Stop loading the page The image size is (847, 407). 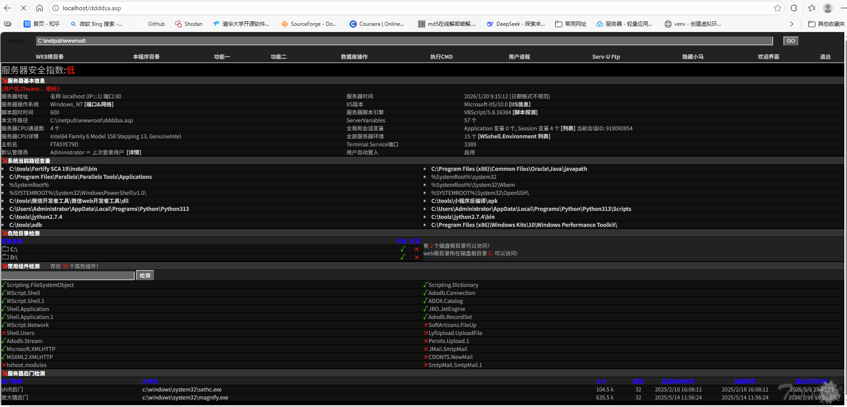click(24, 8)
